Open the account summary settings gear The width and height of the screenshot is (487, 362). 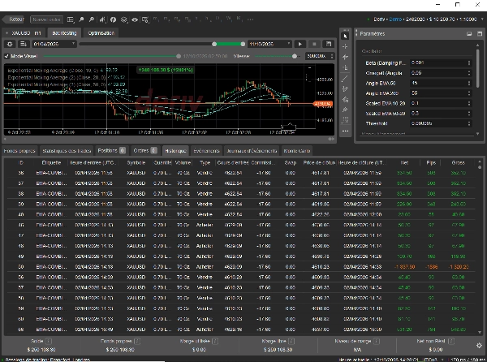point(479,345)
